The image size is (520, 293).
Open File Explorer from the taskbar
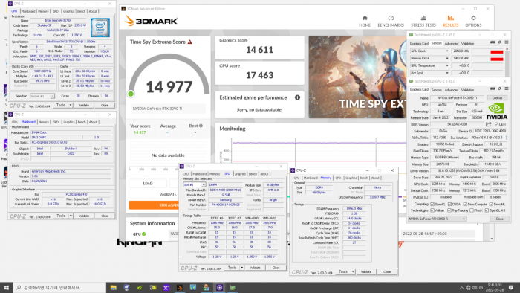[114, 287]
